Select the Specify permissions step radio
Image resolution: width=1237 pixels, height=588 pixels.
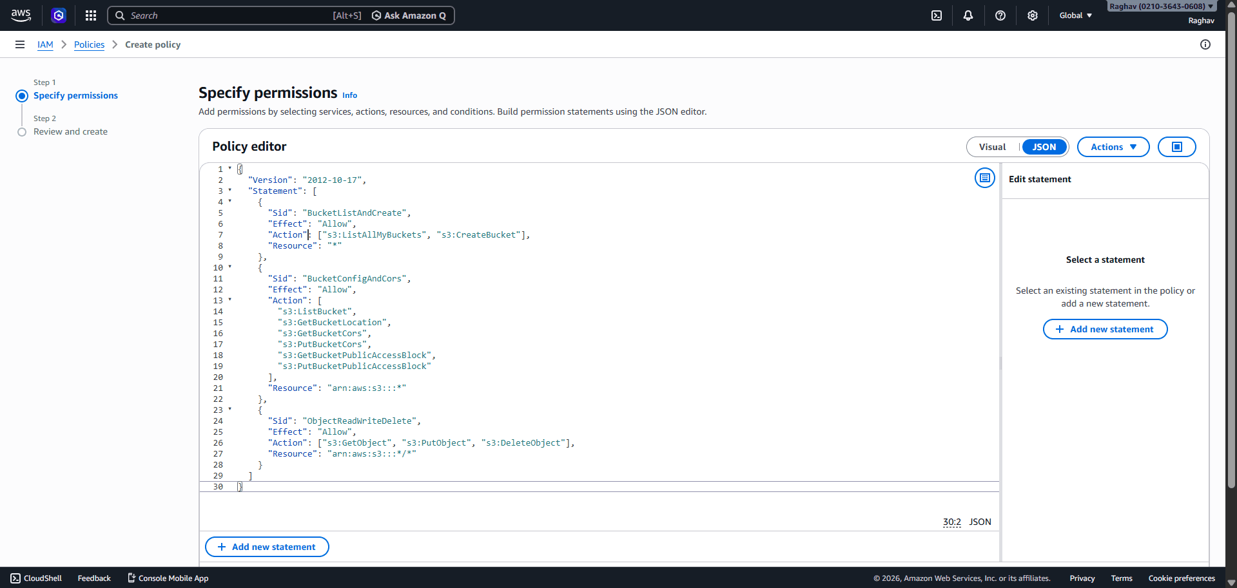tap(22, 96)
